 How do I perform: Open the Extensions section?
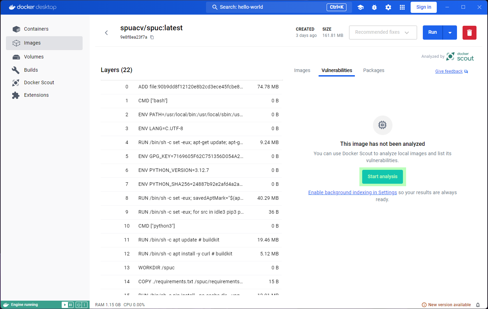pyautogui.click(x=44, y=95)
